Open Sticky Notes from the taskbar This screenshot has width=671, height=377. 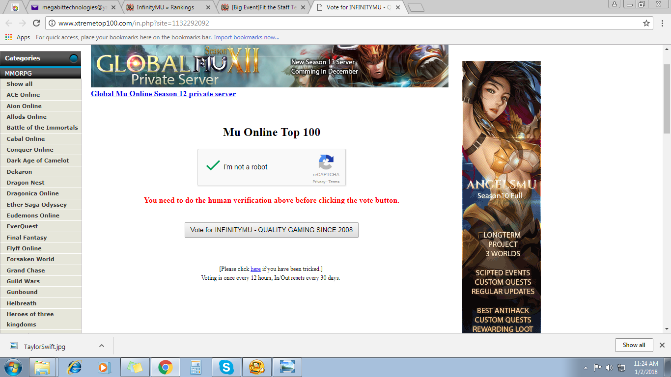134,367
